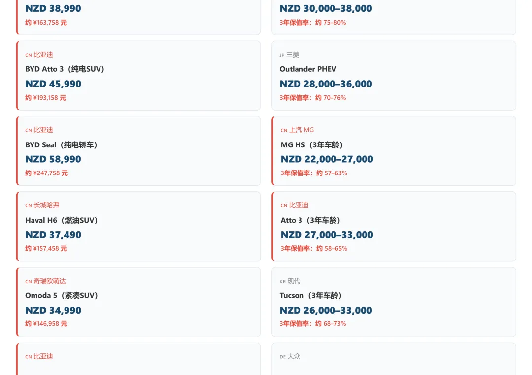Open the BYD Seal（纯电轿车） listing
The height and width of the screenshot is (375, 532).
pos(62,145)
